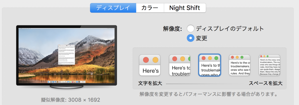Open the カラー tab
This screenshot has height=105, width=299.
[x=150, y=8]
